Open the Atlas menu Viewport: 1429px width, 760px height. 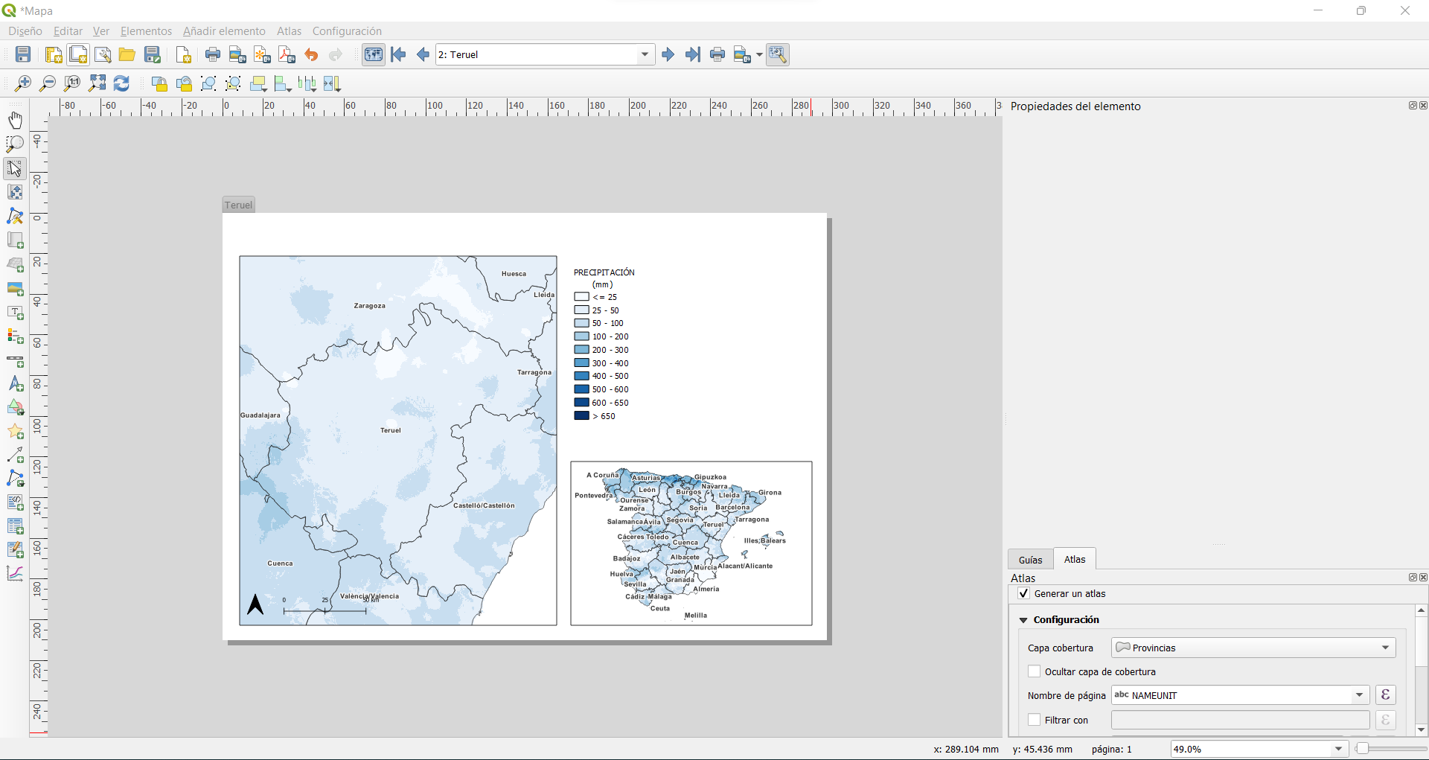289,31
